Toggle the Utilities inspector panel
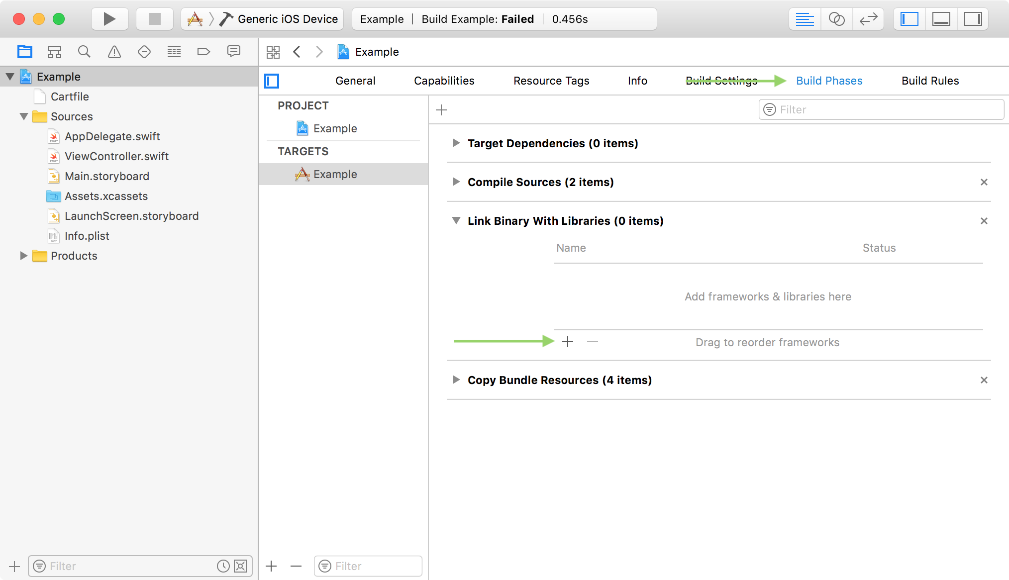 (x=973, y=19)
